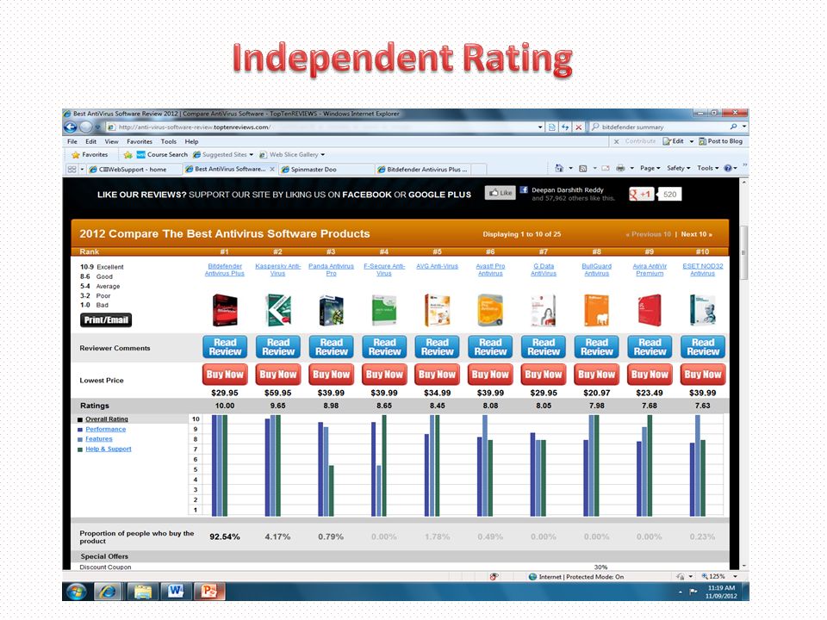
Task: Open search provider dropdown arrow
Action: 744,127
